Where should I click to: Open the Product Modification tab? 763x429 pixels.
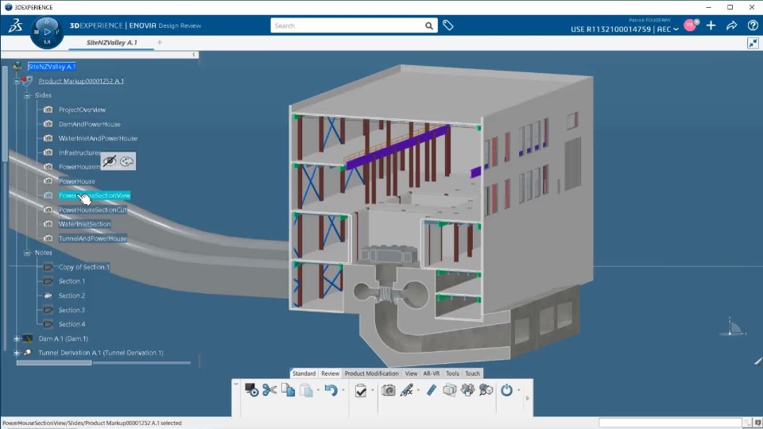[x=371, y=373]
